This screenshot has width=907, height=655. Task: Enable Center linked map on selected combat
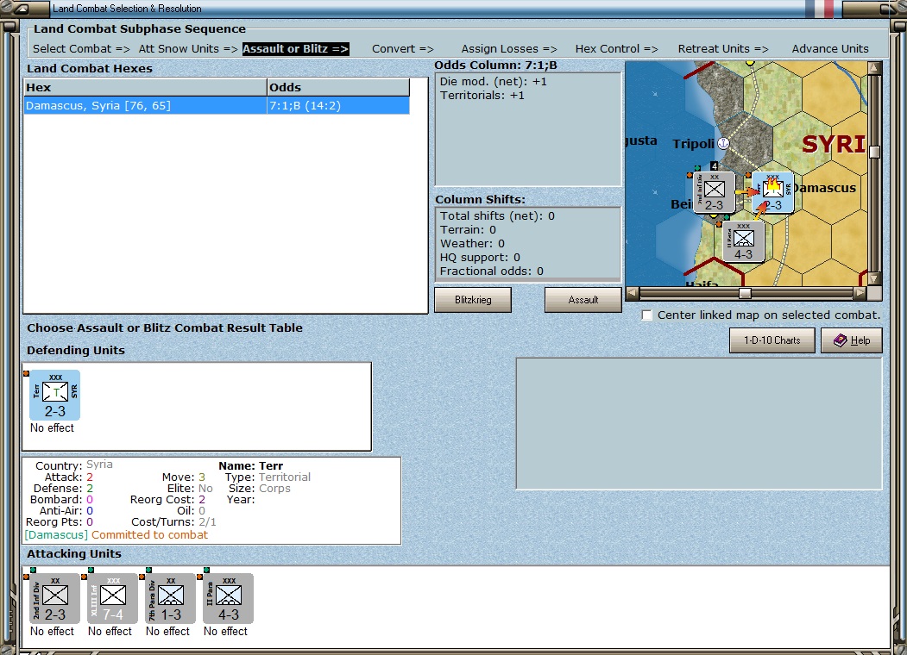coord(646,315)
